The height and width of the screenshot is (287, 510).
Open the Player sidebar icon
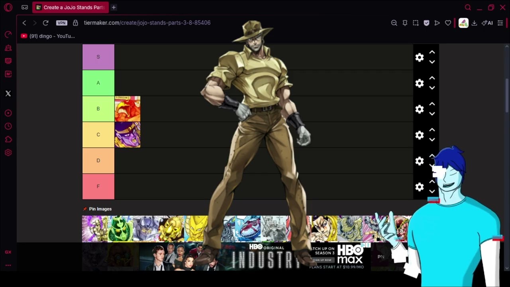pyautogui.click(x=8, y=113)
